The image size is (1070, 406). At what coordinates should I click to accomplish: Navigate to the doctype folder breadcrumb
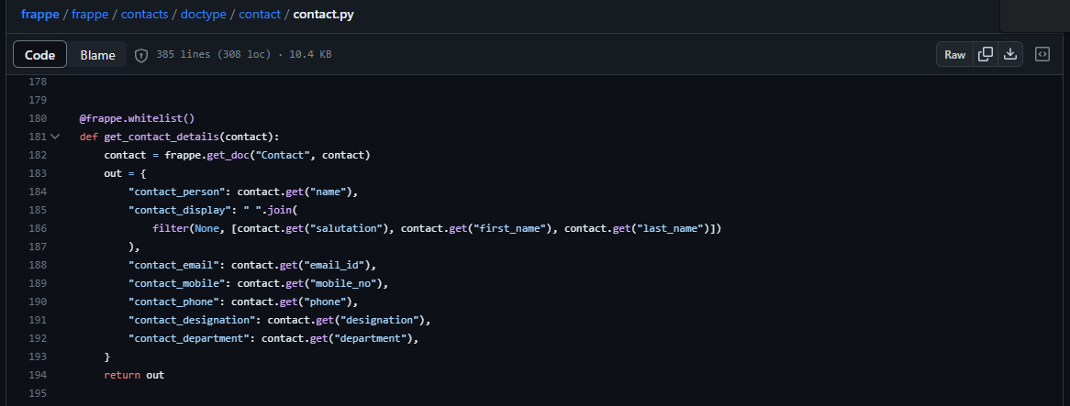pyautogui.click(x=204, y=14)
